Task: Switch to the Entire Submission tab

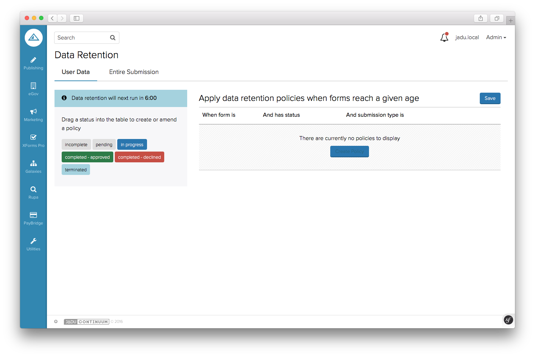Action: point(134,72)
